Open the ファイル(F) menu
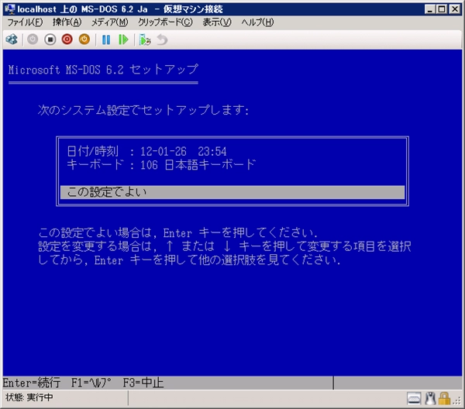This screenshot has height=409, width=465. point(25,22)
